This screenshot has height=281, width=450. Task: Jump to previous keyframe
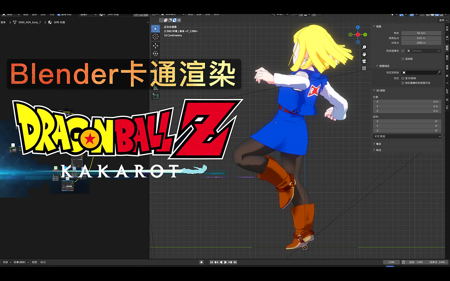click(216, 262)
